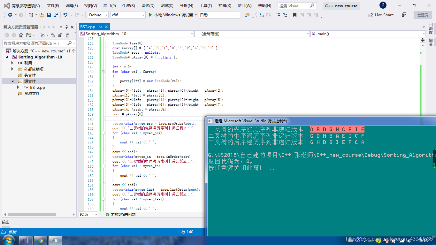Open the (全局范围) scope dropdown
Screen dimensions: 436x245
click(x=252, y=34)
